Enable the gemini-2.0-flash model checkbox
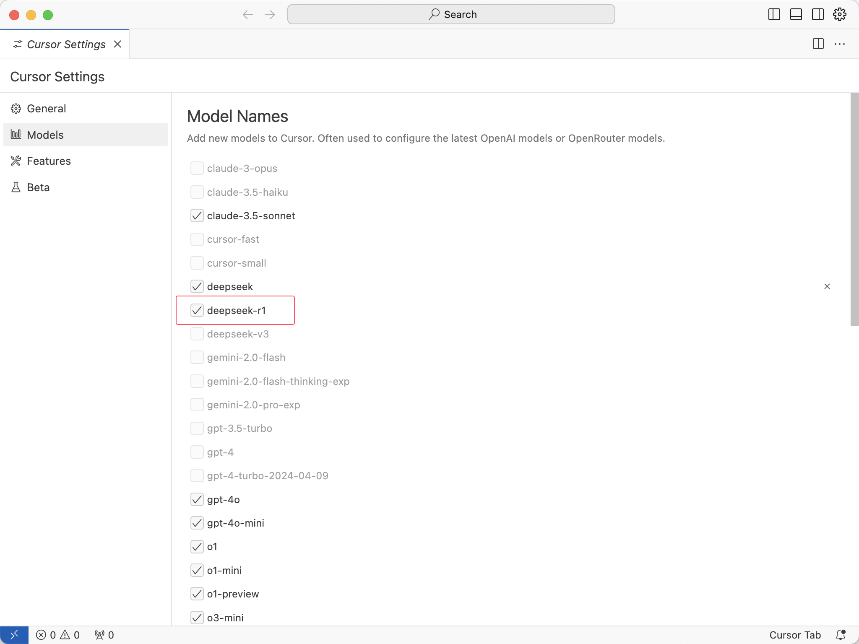Image resolution: width=859 pixels, height=644 pixels. click(x=197, y=358)
